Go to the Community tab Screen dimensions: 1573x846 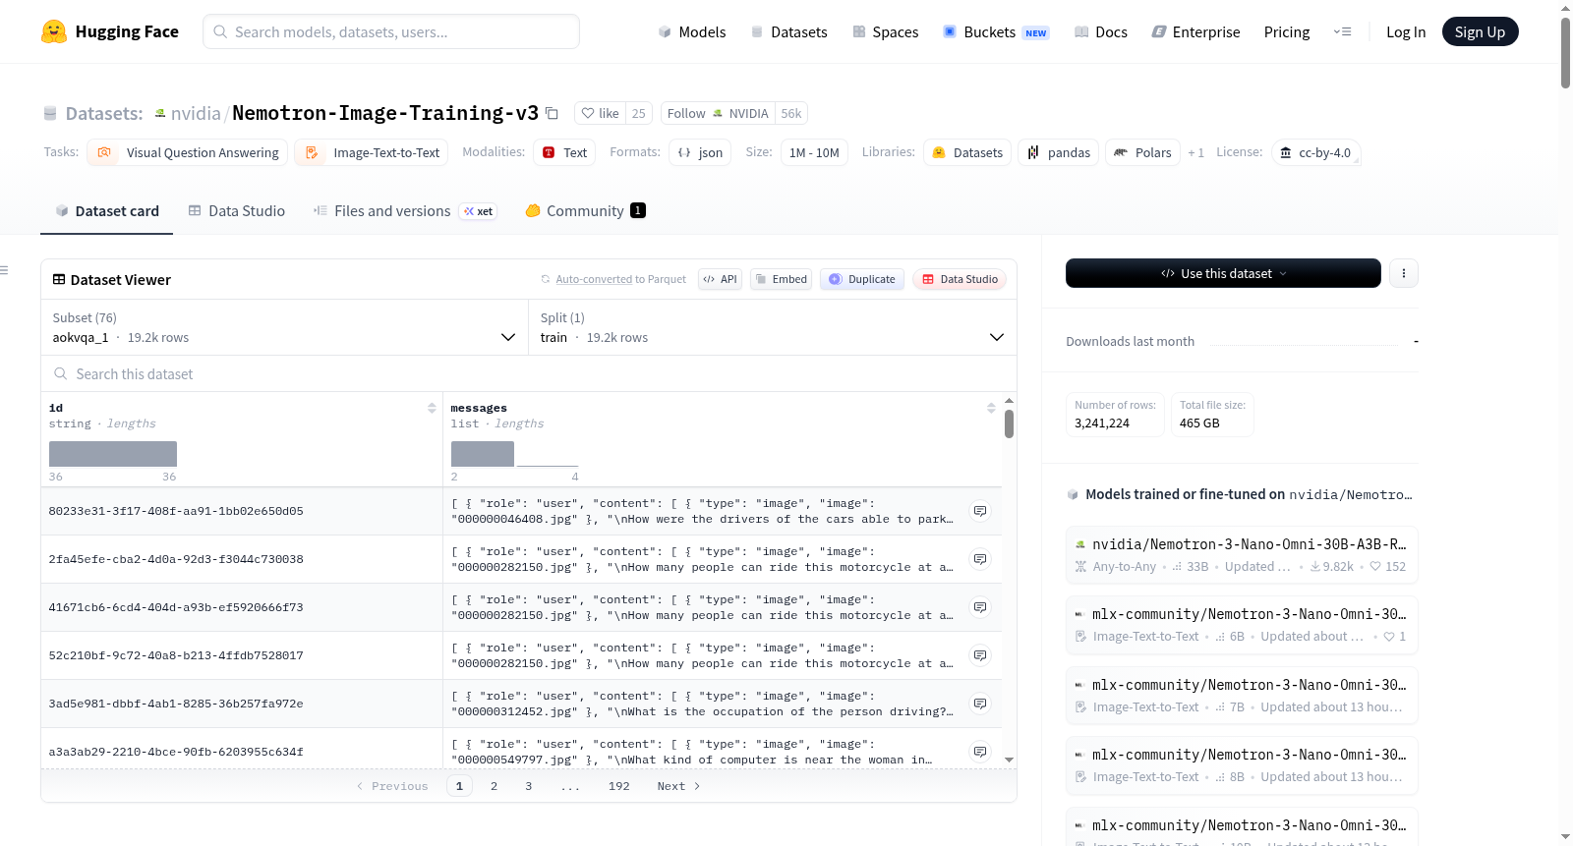(585, 210)
